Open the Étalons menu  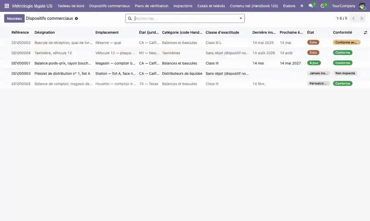(x=289, y=6)
